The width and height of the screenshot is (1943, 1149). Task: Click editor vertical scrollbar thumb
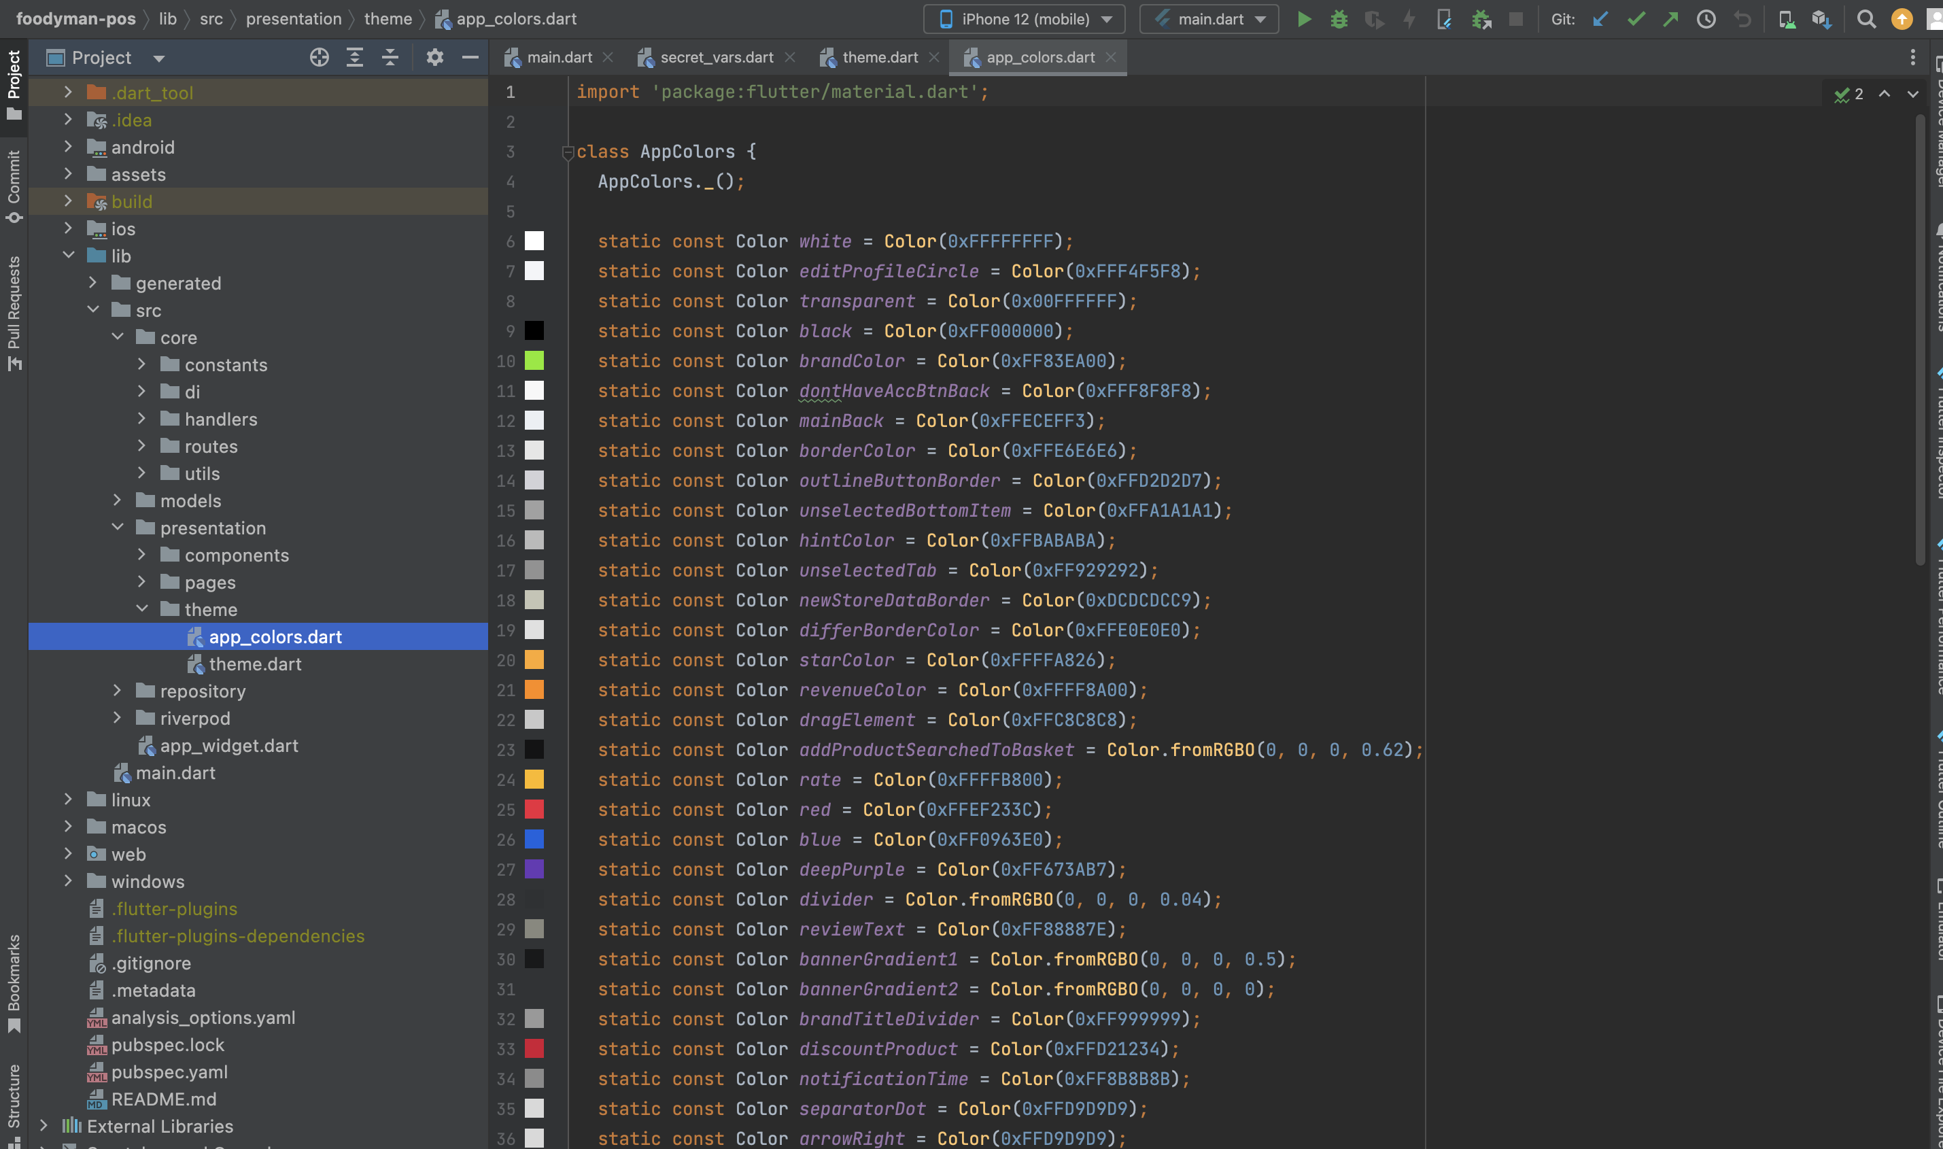1920,341
